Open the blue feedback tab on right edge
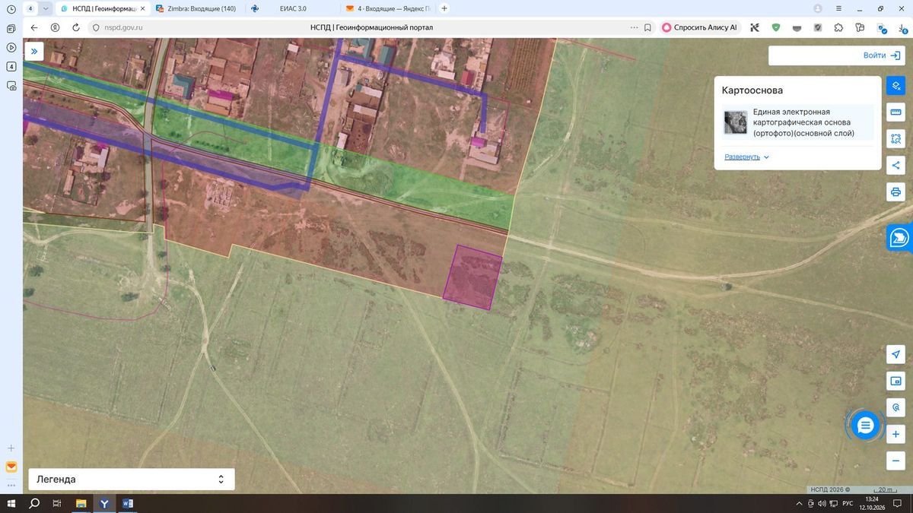 (x=899, y=237)
